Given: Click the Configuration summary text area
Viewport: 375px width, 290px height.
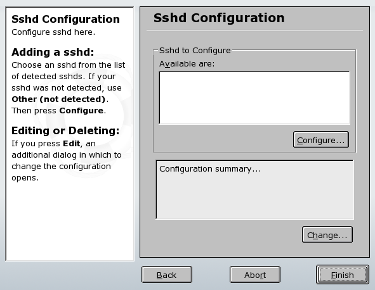Looking at the screenshot, I should click(x=254, y=190).
